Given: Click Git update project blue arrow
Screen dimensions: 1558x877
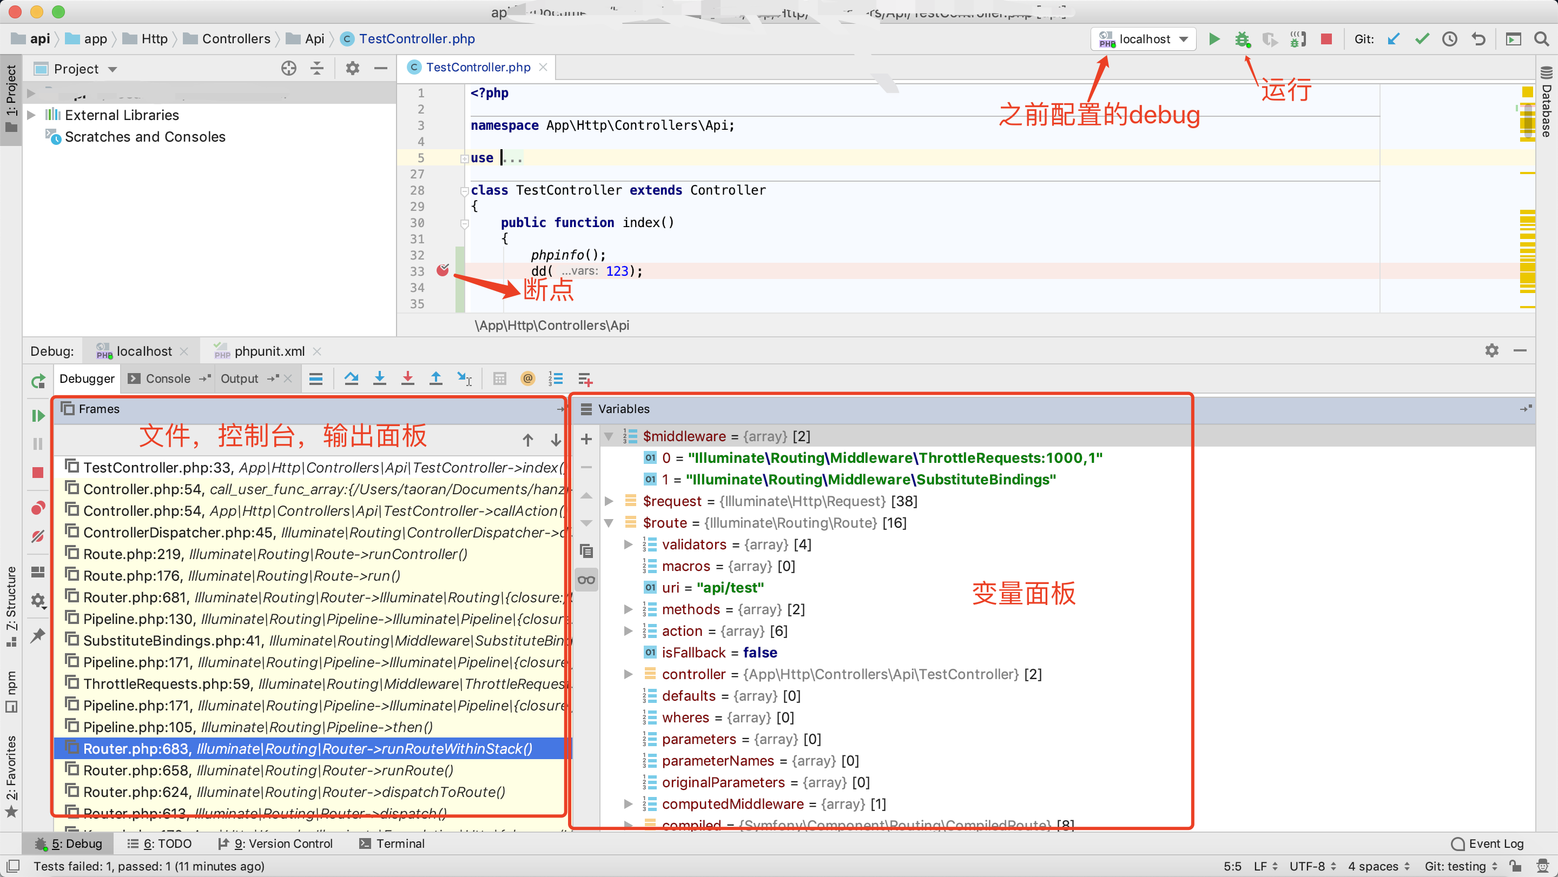Looking at the screenshot, I should (x=1394, y=39).
